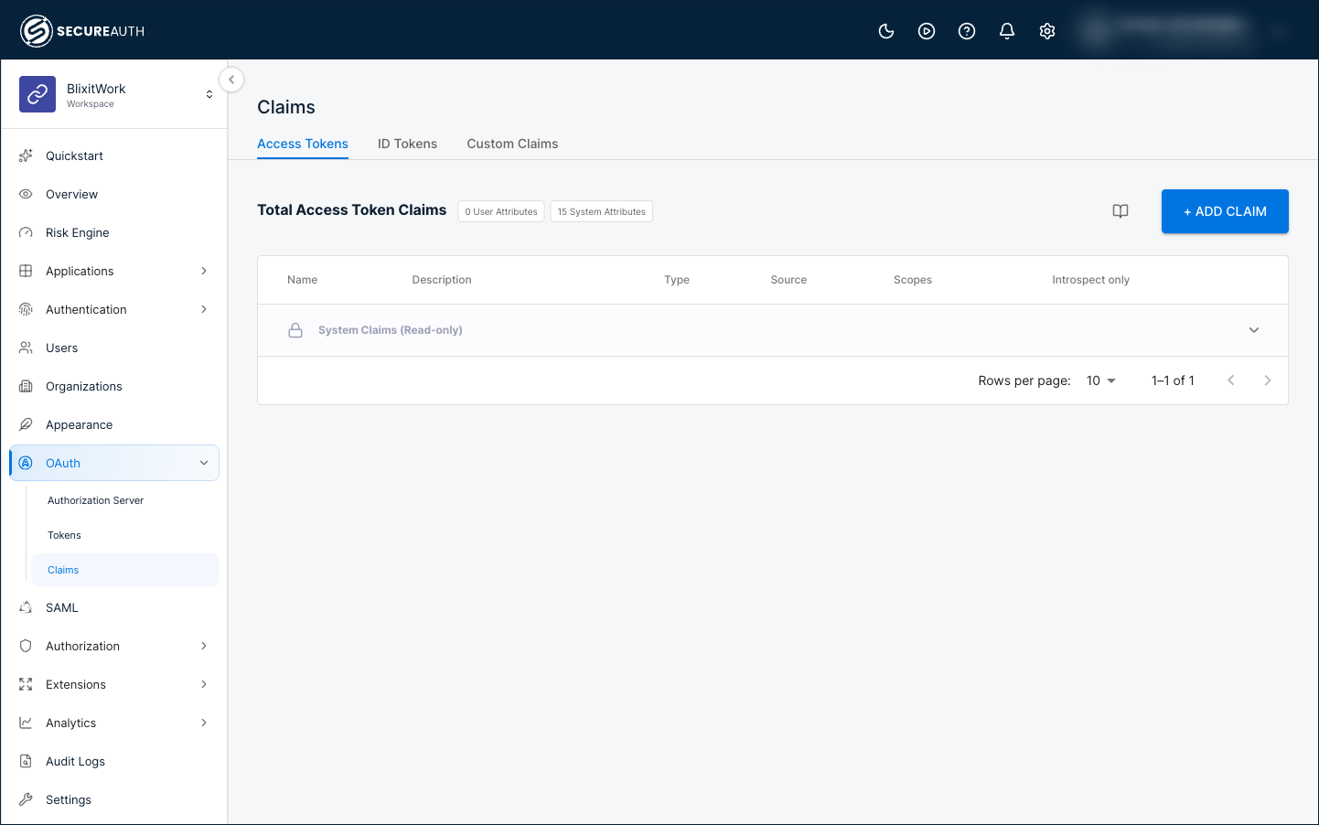Viewport: 1319px width, 825px height.
Task: Collapse the sidebar with the arrow button
Action: tap(231, 80)
